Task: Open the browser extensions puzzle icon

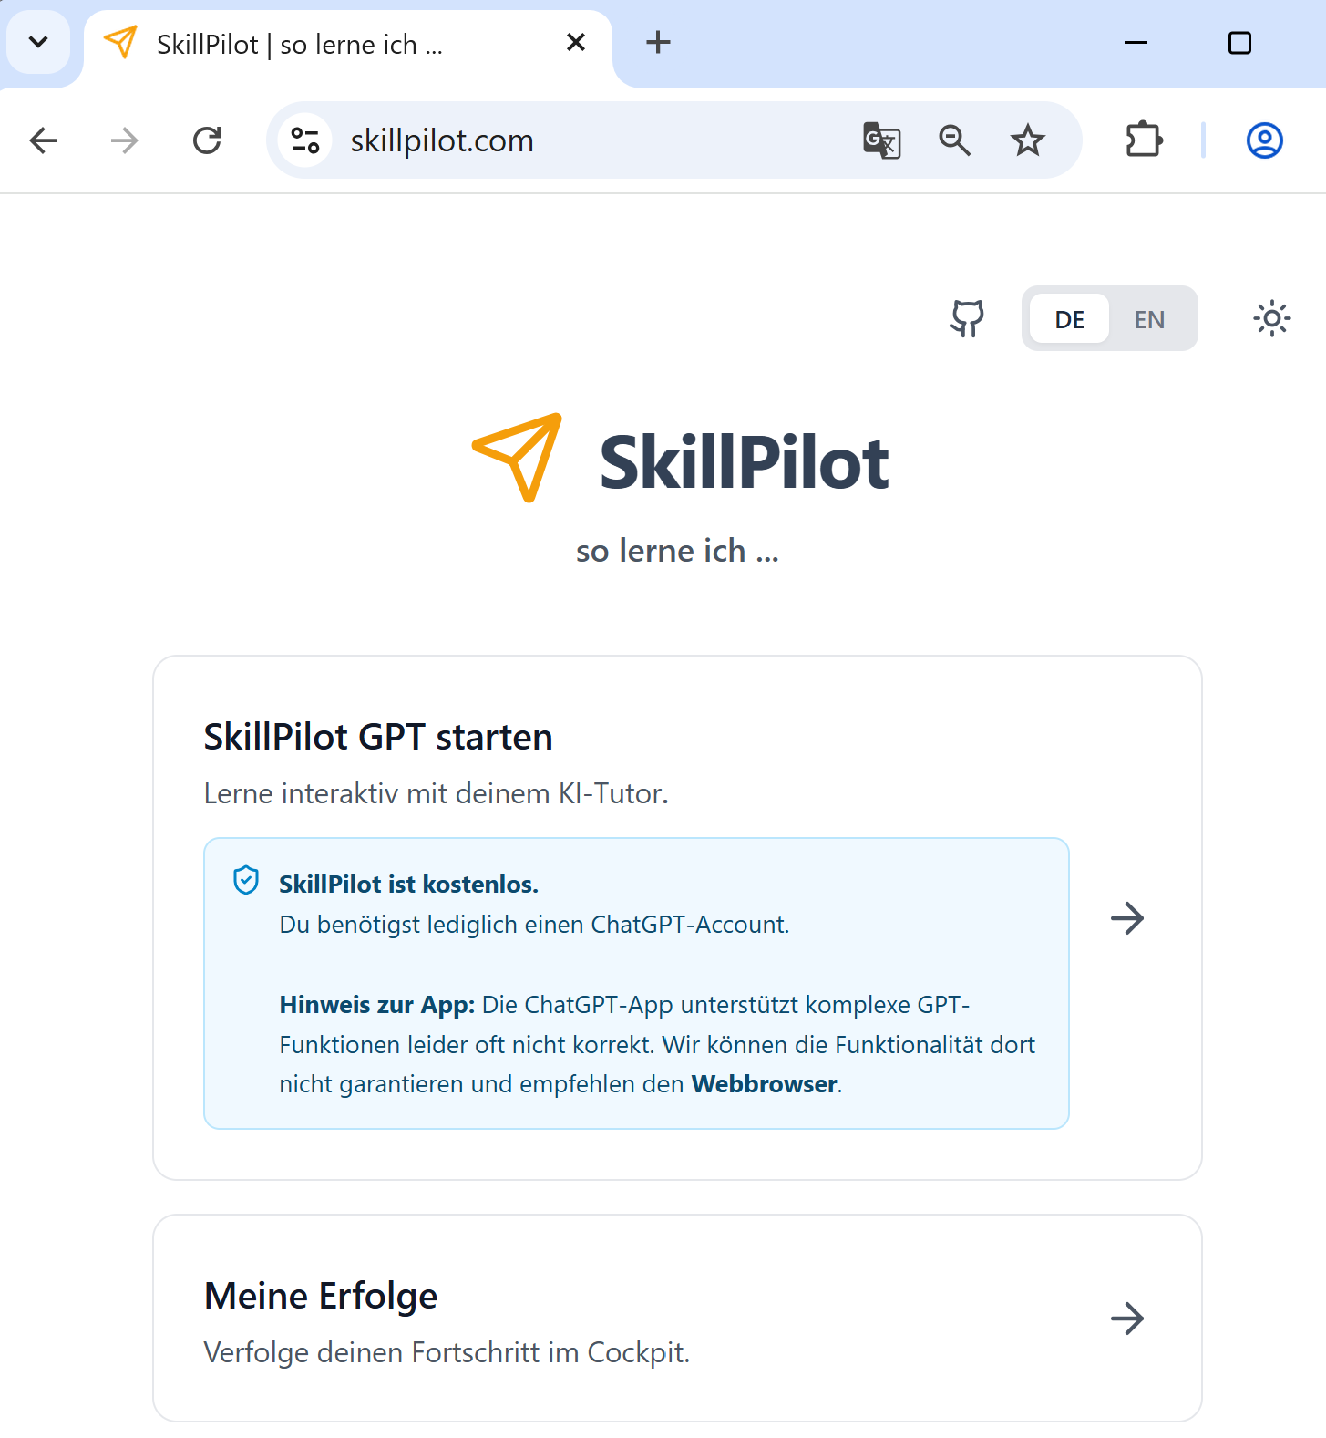Action: [1144, 140]
